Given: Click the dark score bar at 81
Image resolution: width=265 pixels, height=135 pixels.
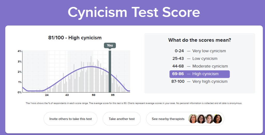Looking at the screenshot, I should click(110, 71).
